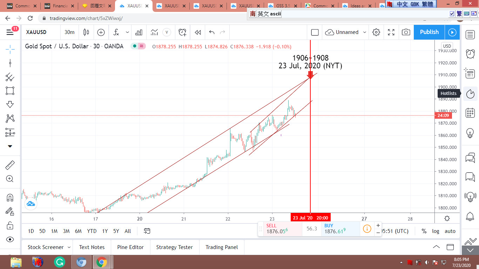Viewport: 479px width, 269px height.
Task: Switch to the Trading Panel tab
Action: pyautogui.click(x=222, y=247)
